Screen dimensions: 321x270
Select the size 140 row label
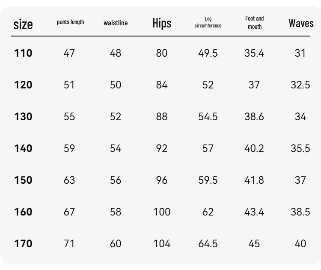pyautogui.click(x=23, y=148)
